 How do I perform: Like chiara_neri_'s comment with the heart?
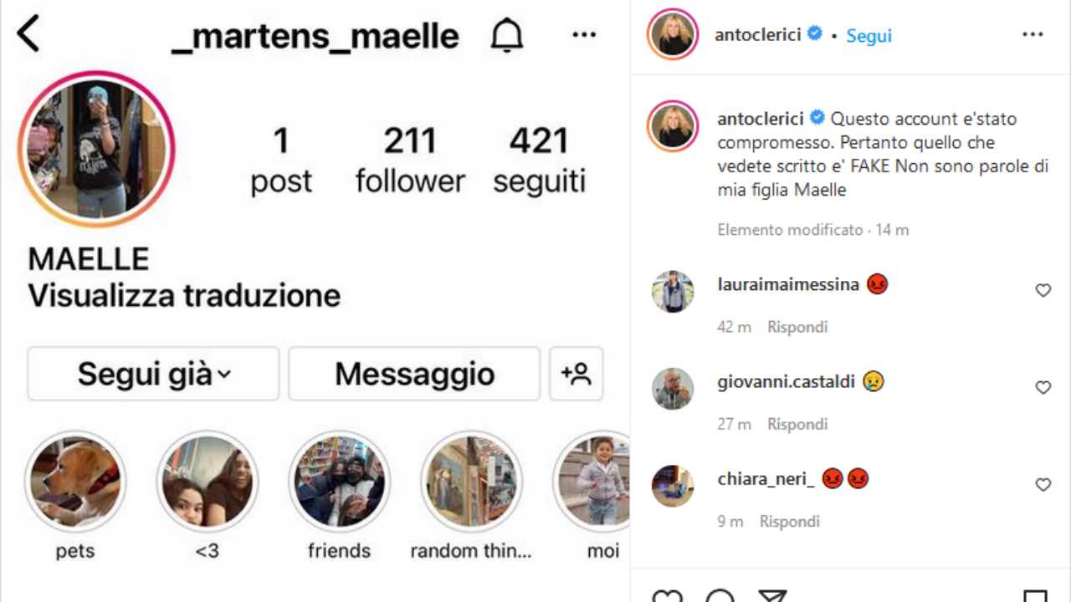1043,484
